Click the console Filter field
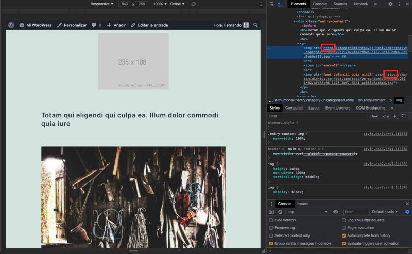Viewport: 412px width, 254px height. click(x=356, y=212)
